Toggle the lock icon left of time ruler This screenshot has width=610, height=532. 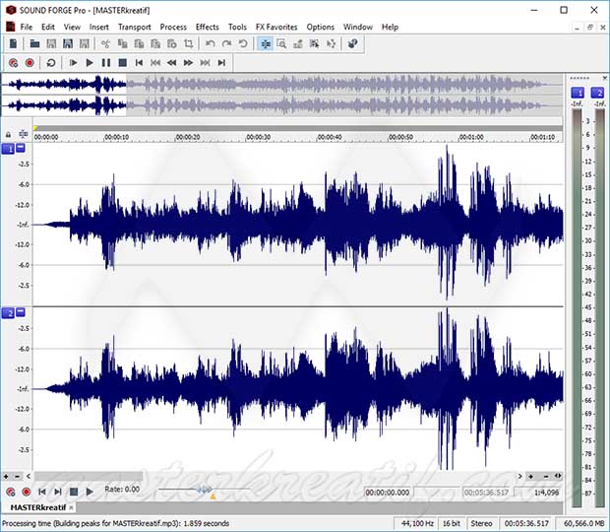coord(8,135)
